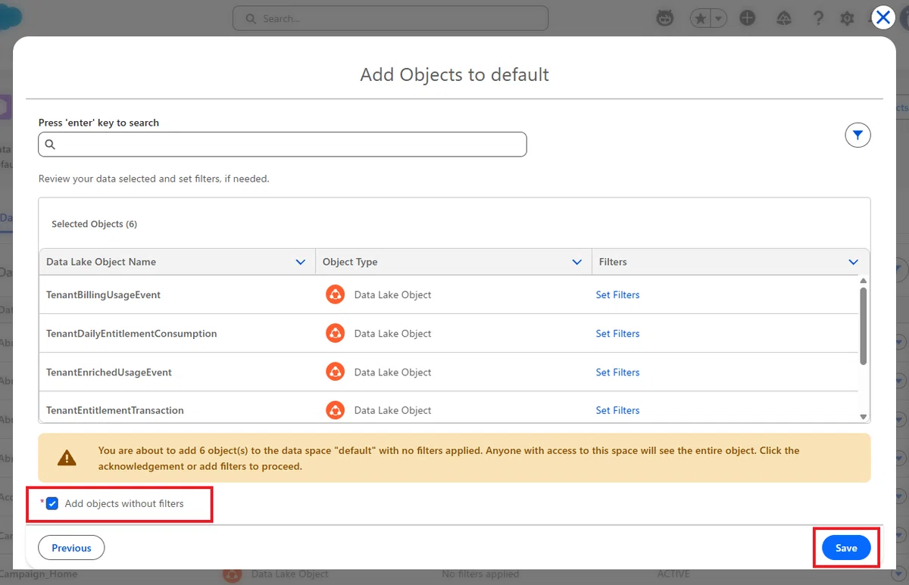The height and width of the screenshot is (585, 909).
Task: Click Set Filters for TenantBillingUsageEvent
Action: 617,294
